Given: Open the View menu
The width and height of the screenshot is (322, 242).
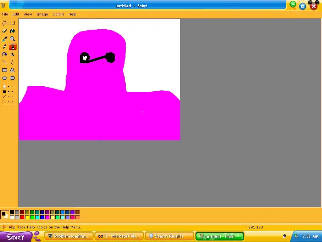Looking at the screenshot, I should click(28, 14).
